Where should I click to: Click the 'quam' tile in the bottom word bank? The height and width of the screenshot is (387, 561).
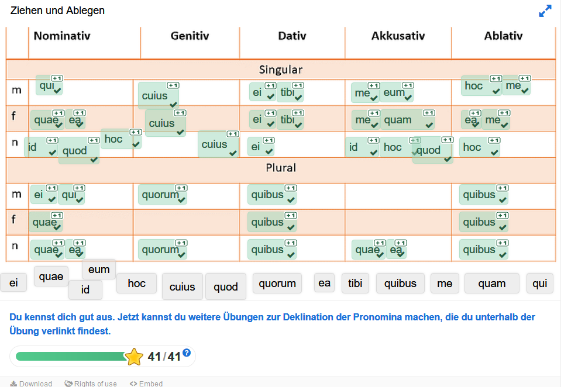point(491,284)
